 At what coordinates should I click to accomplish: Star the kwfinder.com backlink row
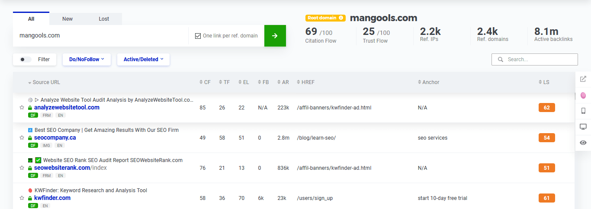(22, 198)
